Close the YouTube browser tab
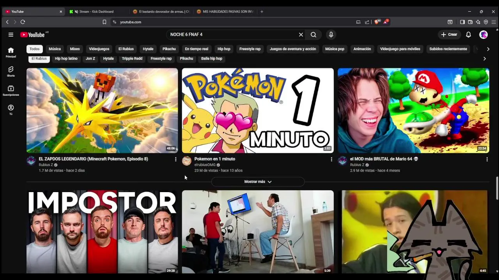The image size is (499, 280). coord(61,12)
